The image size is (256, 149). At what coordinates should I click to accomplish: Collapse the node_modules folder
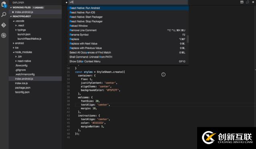[x=14, y=52]
